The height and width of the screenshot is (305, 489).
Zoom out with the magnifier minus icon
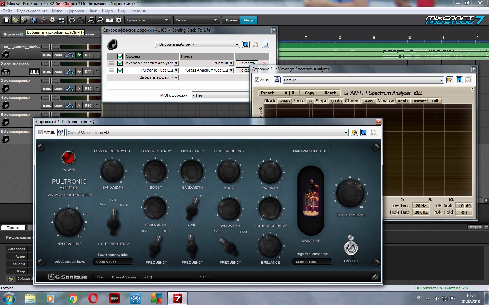(x=100, y=20)
